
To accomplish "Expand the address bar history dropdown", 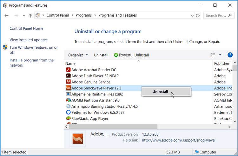I will point(192,16).
